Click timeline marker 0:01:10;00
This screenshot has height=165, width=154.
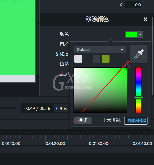pyautogui.click(x=11, y=143)
